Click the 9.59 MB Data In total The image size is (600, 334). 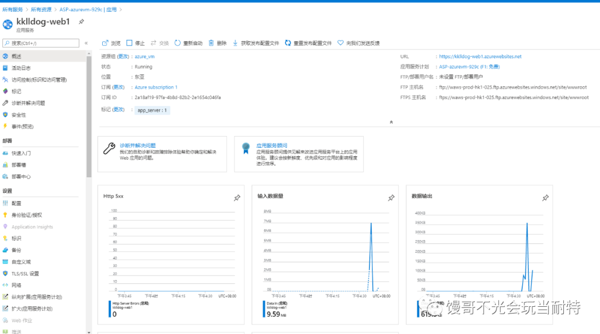pos(276,314)
